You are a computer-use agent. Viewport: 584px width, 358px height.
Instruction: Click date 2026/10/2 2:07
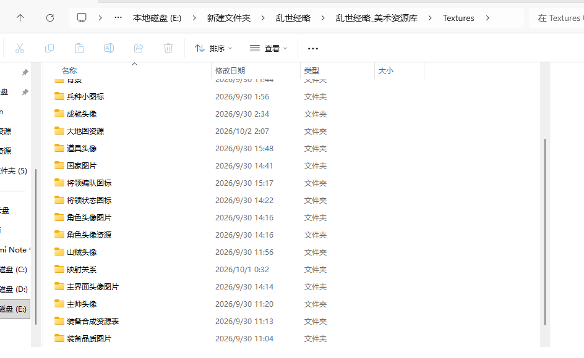(242, 131)
